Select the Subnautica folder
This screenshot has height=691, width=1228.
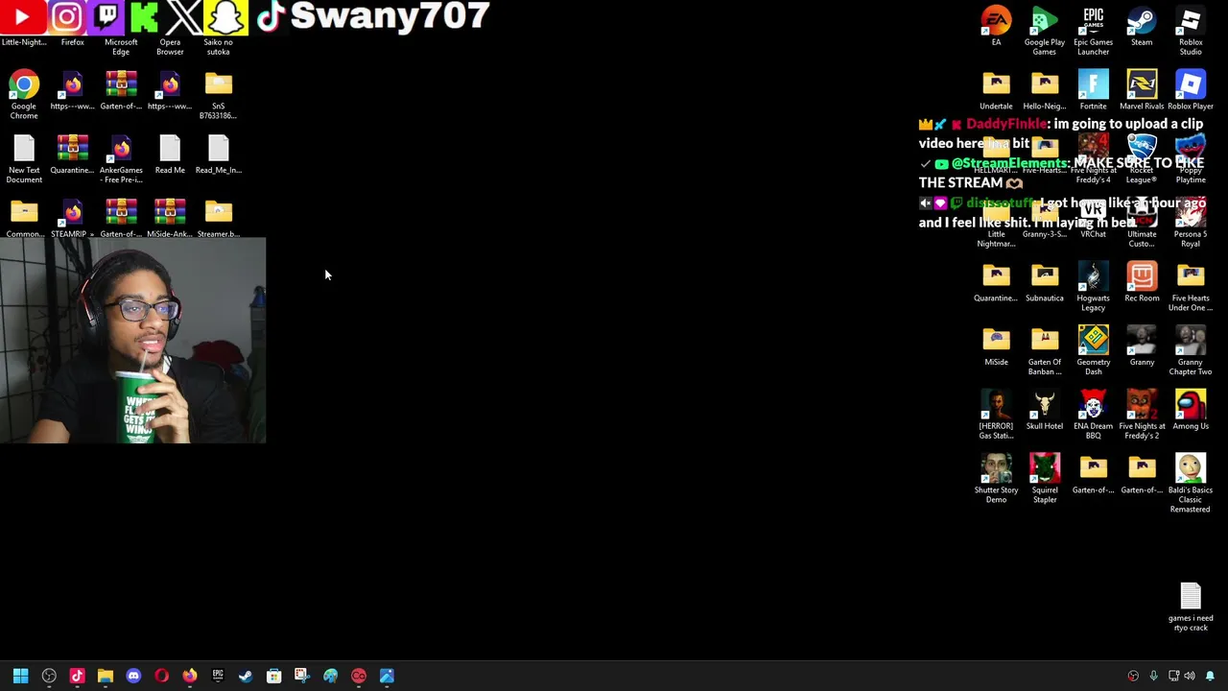(x=1045, y=282)
